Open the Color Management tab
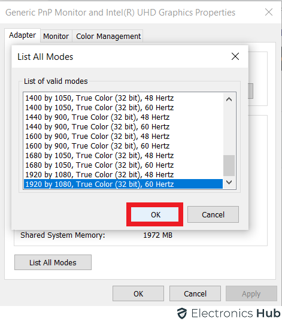282x321 pixels. pyautogui.click(x=108, y=37)
